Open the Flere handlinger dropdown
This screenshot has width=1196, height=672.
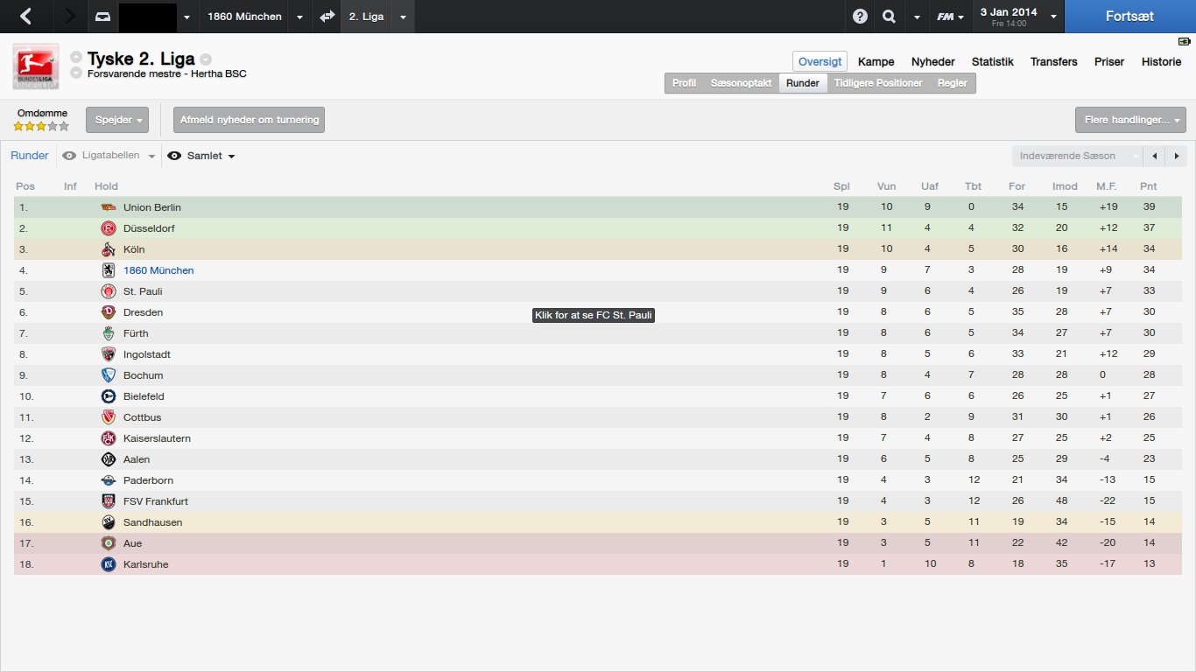[x=1130, y=120]
